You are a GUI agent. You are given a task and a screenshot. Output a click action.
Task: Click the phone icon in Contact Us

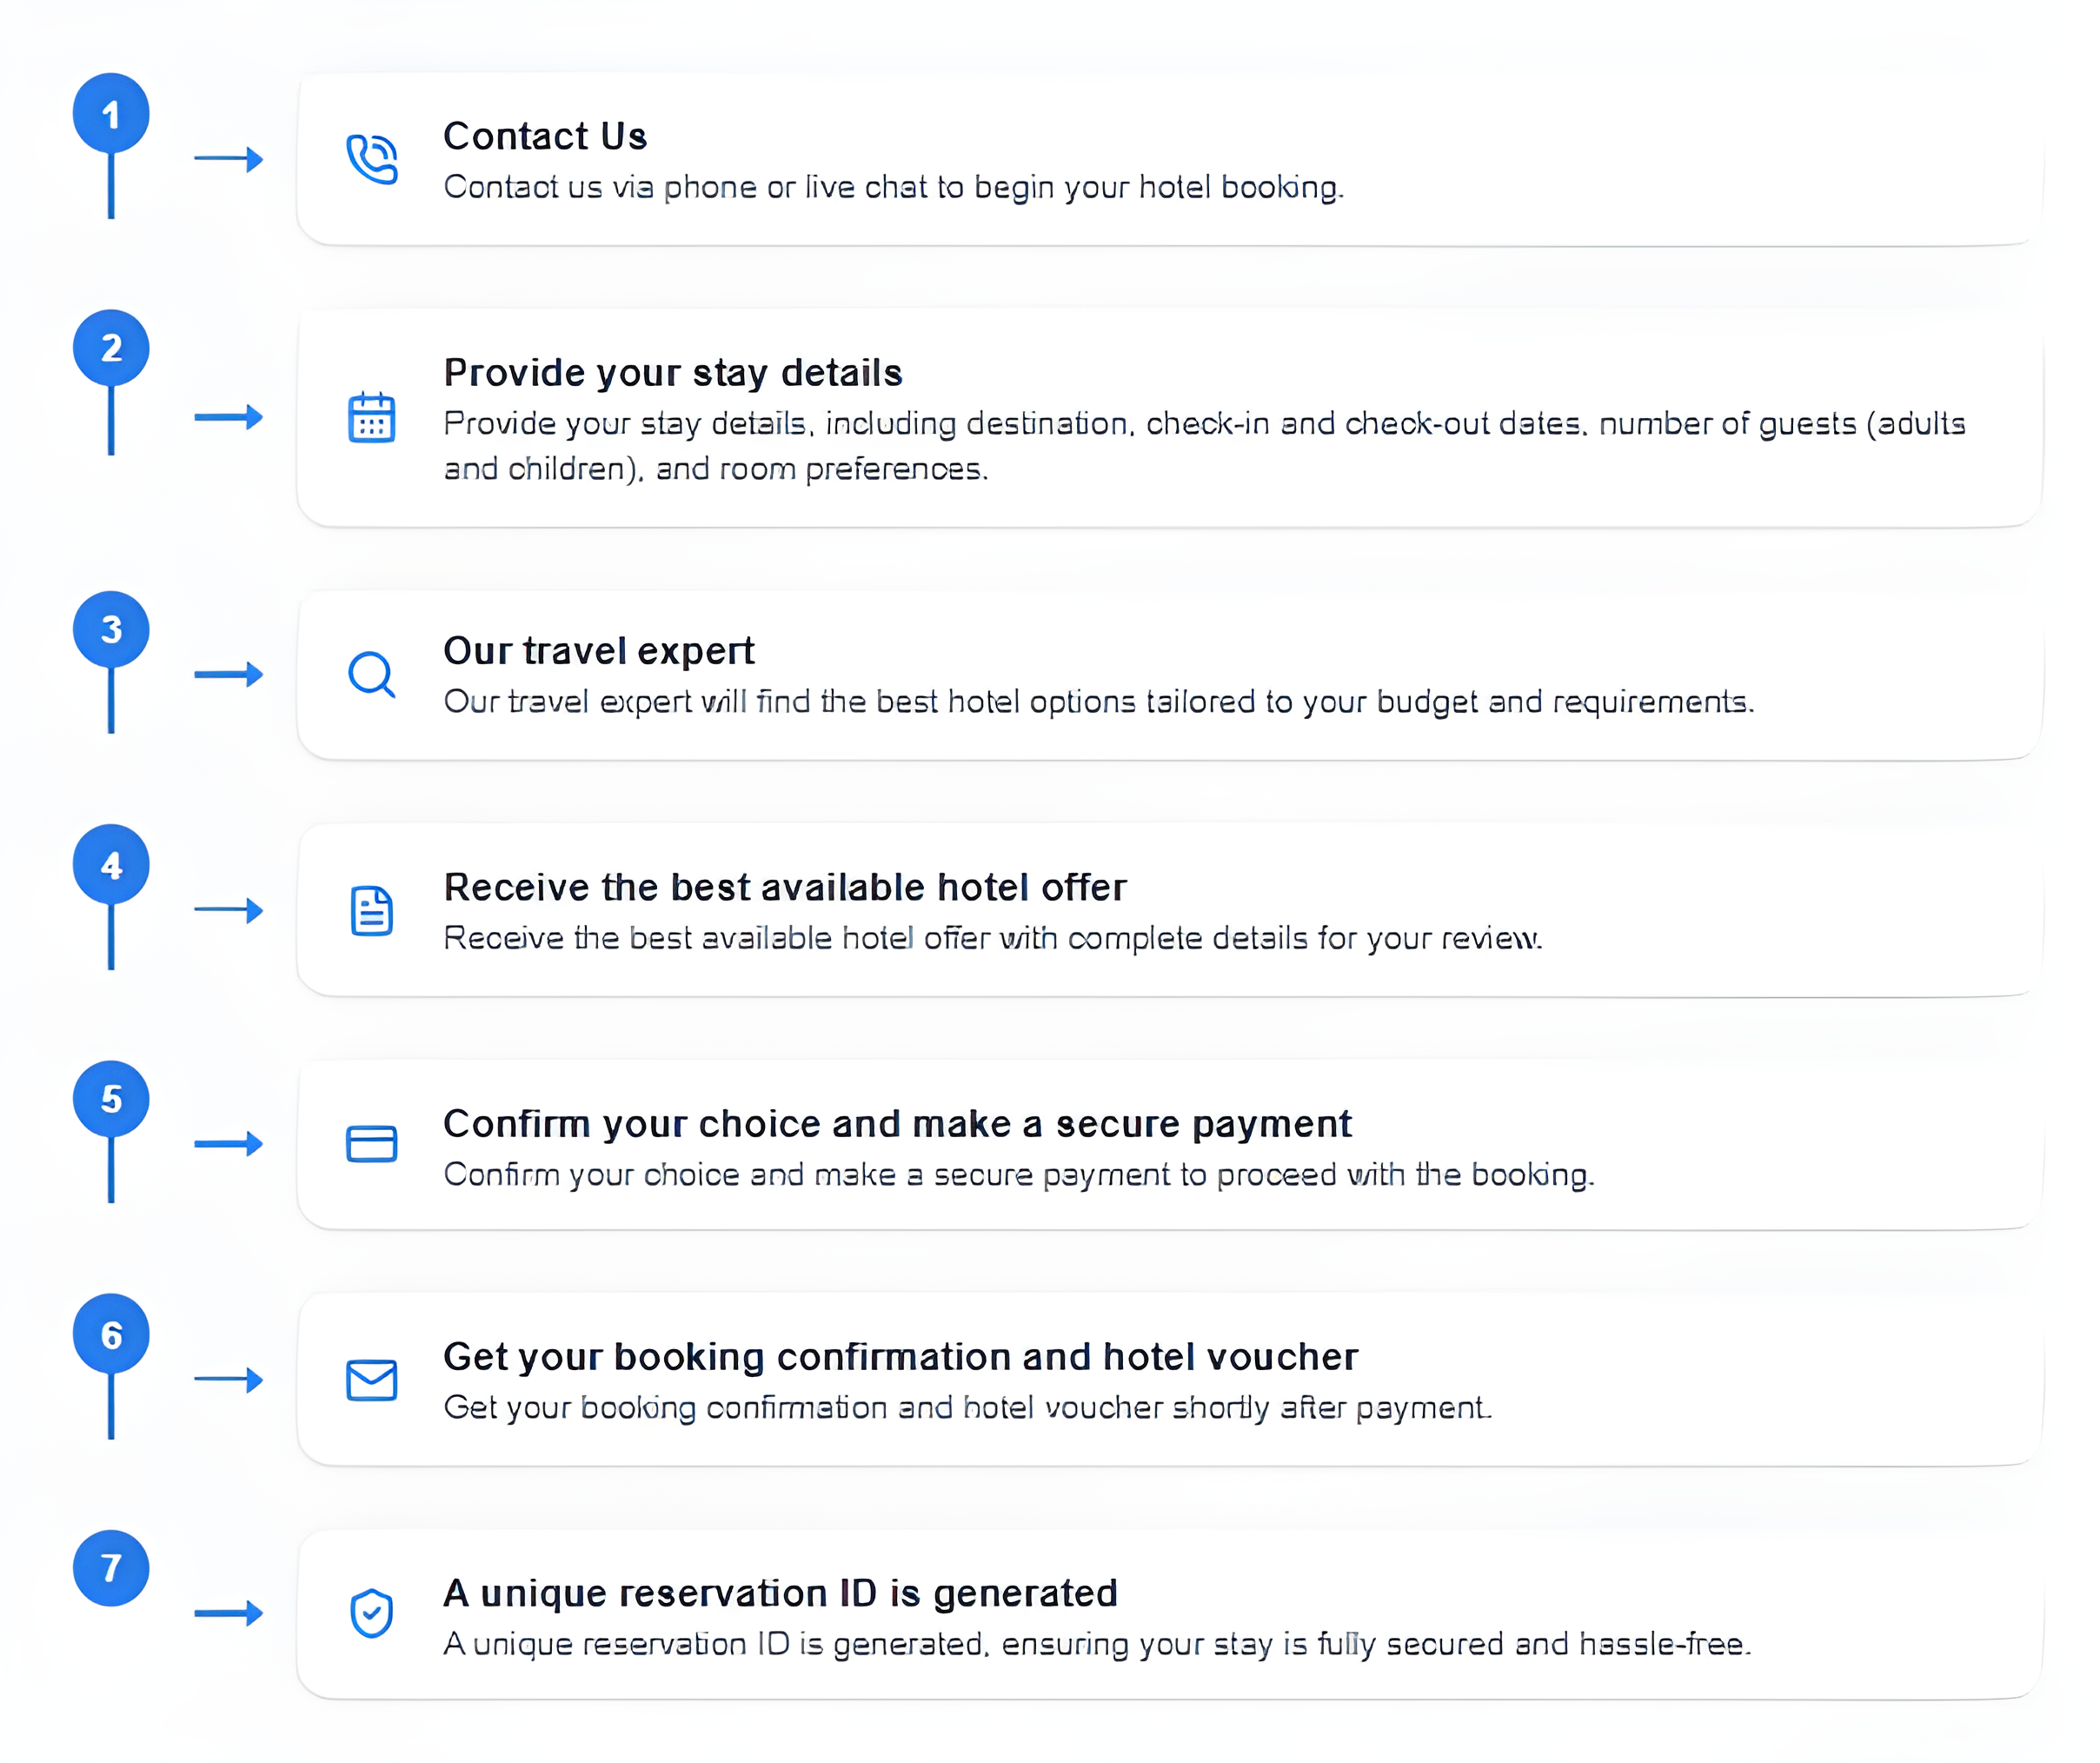(372, 159)
